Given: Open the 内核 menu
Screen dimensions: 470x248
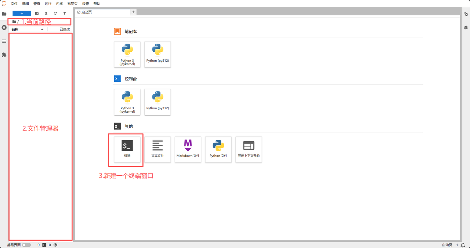Looking at the screenshot, I should pos(59,4).
